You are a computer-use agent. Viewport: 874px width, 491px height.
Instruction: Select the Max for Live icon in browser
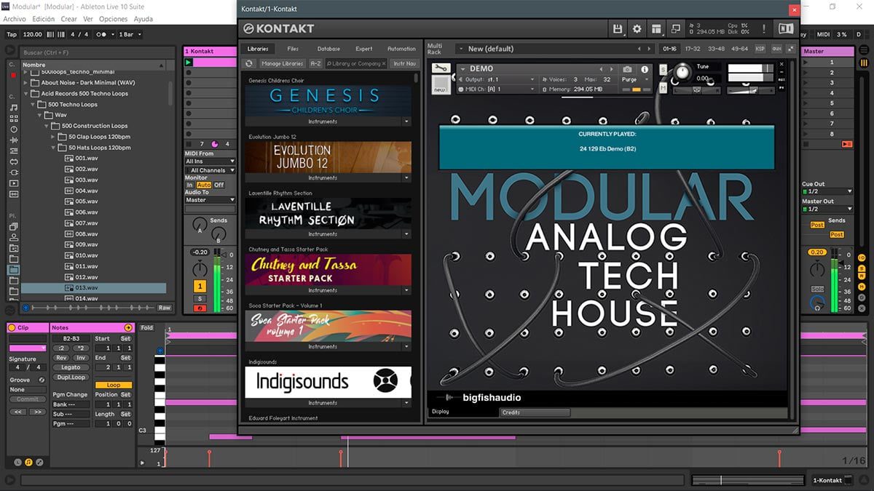14,162
